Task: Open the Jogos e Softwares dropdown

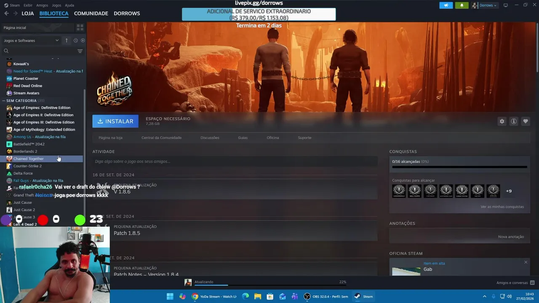Action: coord(31,40)
